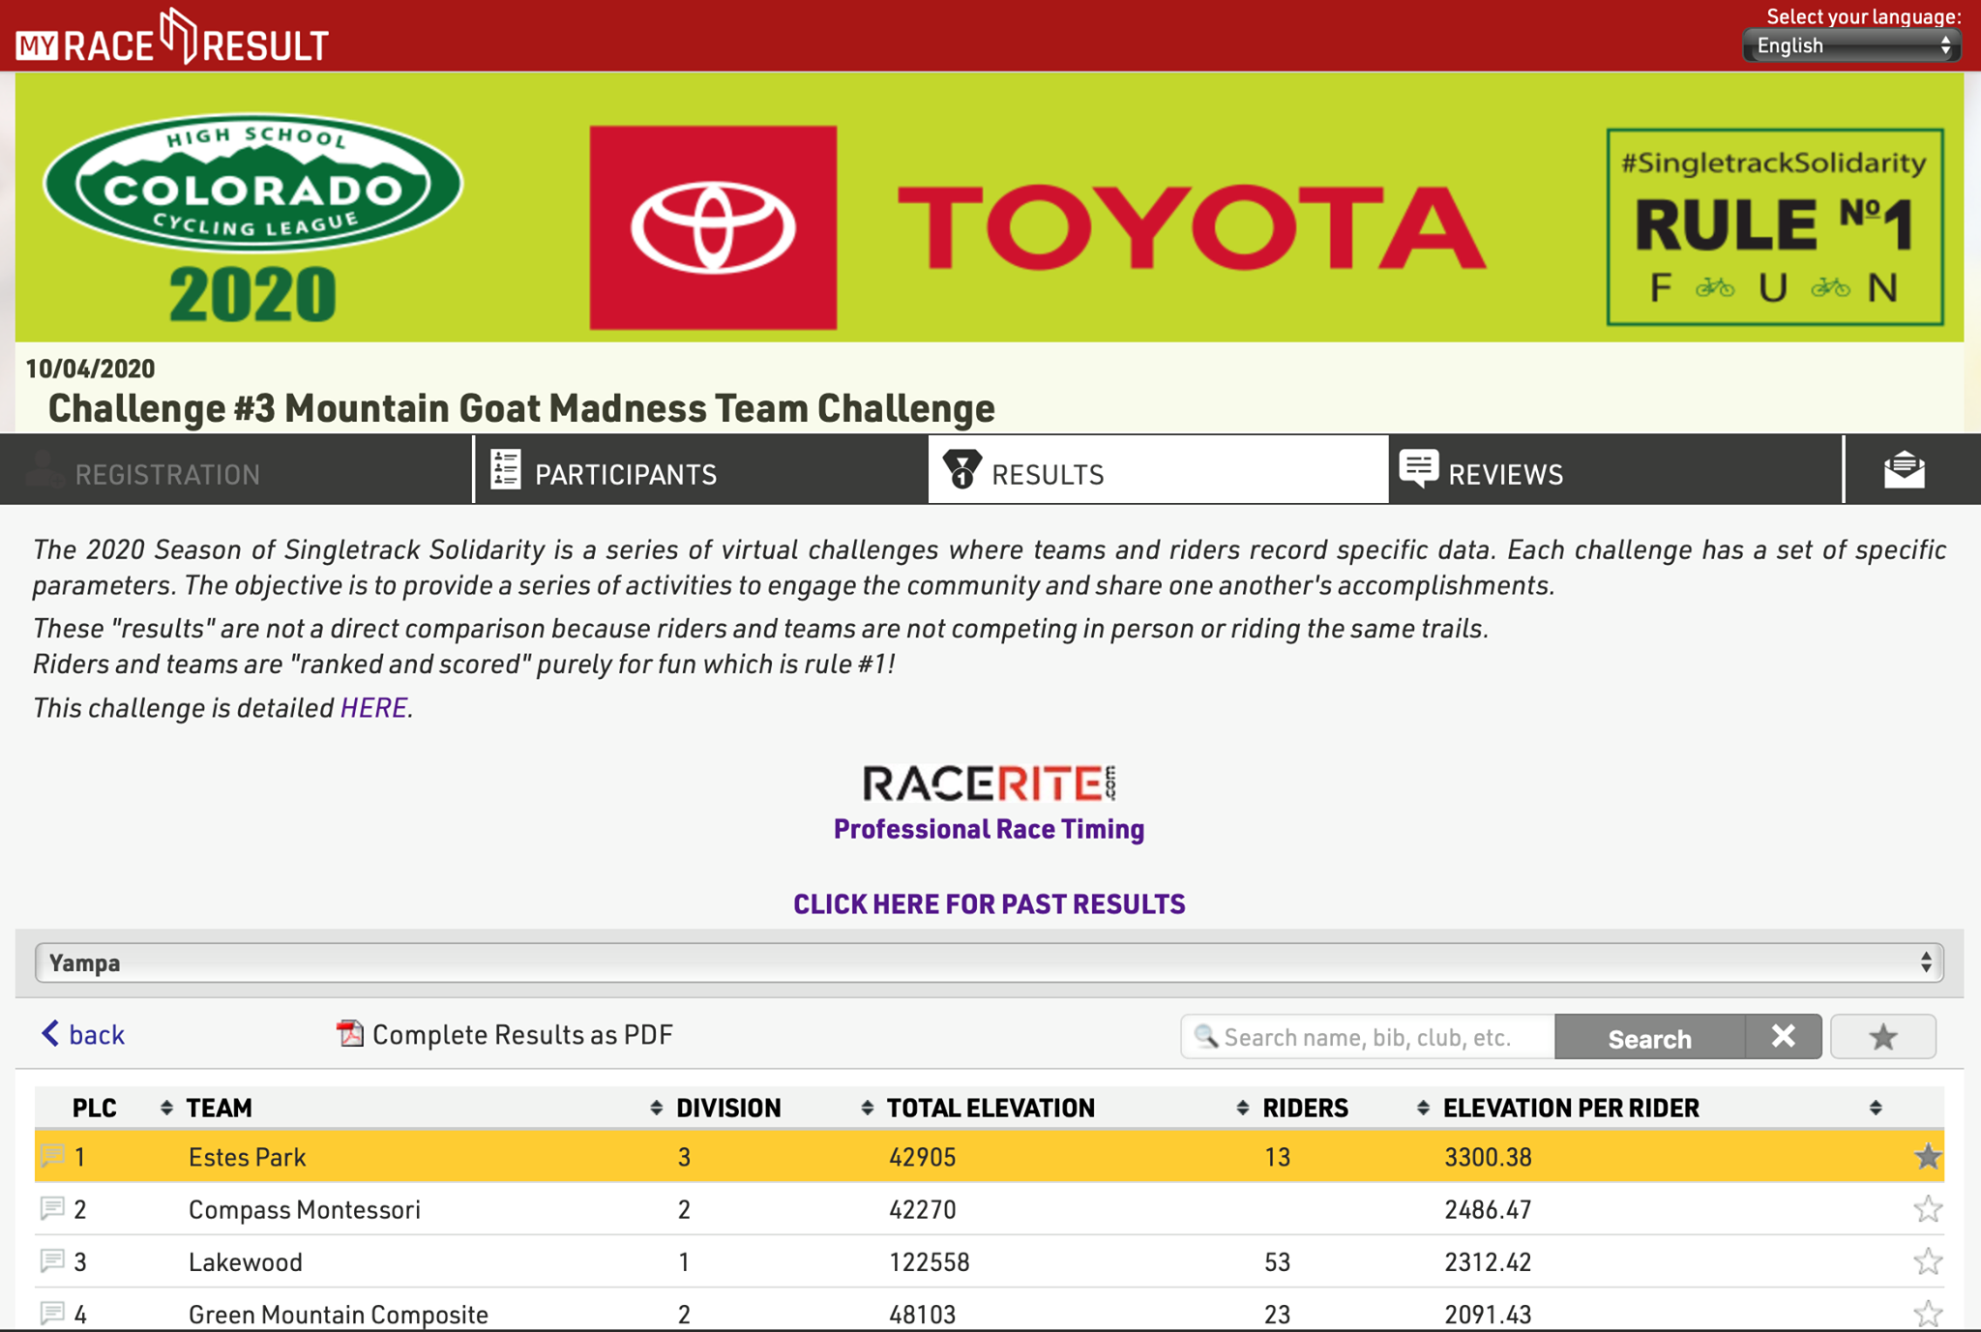Image resolution: width=1981 pixels, height=1332 pixels.
Task: Focus the search name, bib, club field
Action: pos(1368,1037)
